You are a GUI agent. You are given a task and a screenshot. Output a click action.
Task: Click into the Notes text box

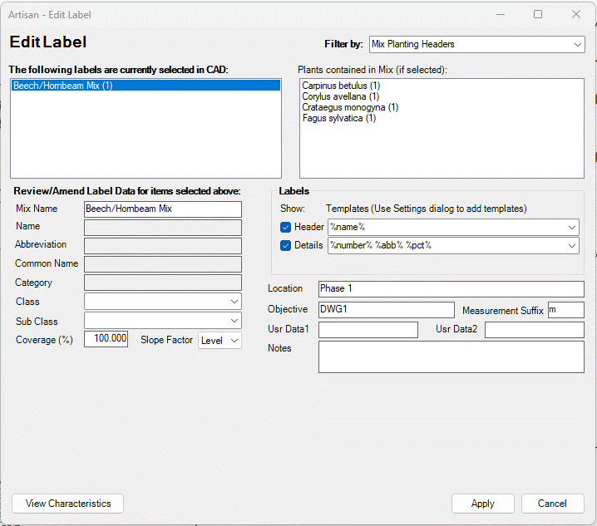[x=451, y=356]
